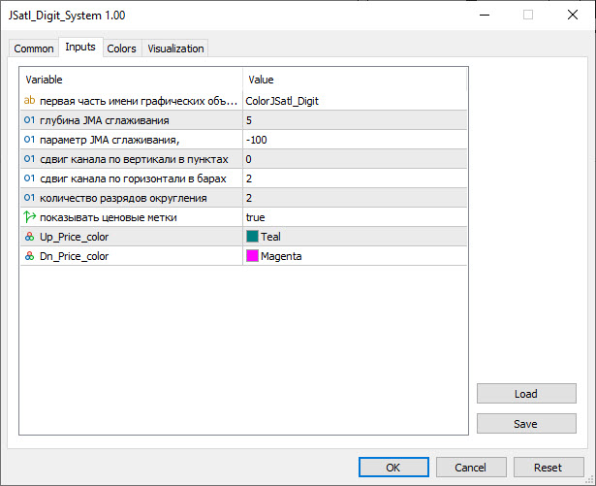Edit the value 5 for глубина JMA сглаживания
This screenshot has height=486, width=596.
click(x=355, y=120)
